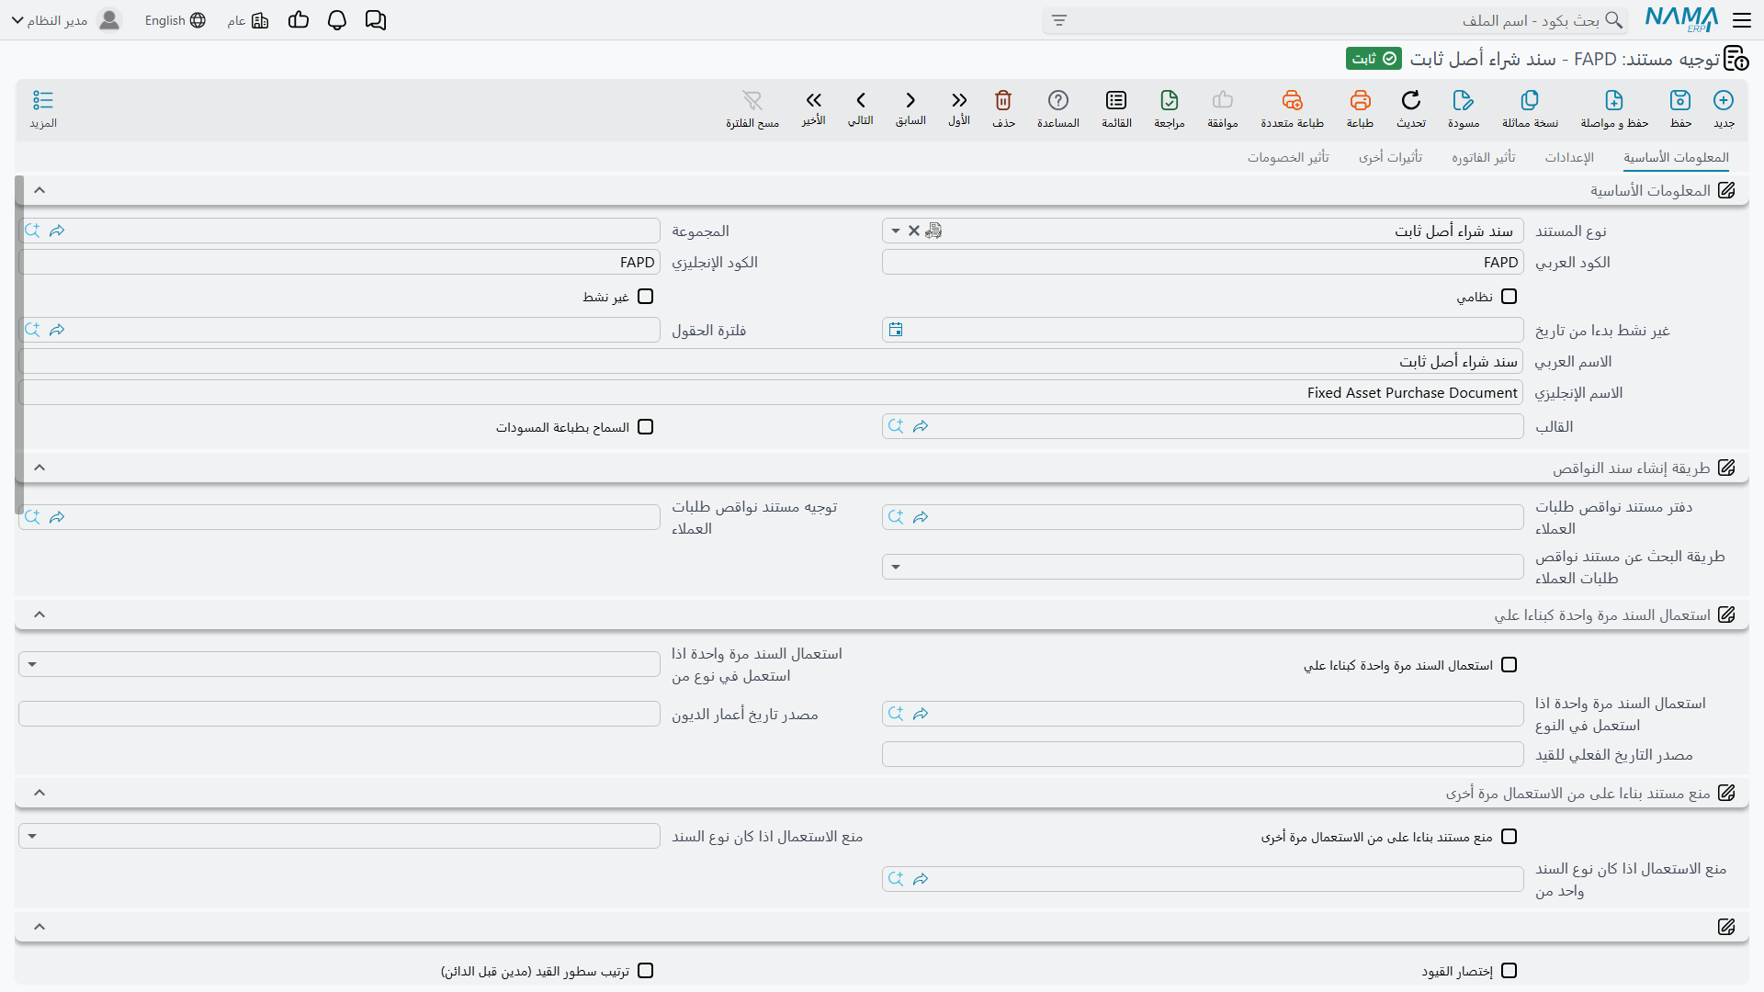Viewport: 1764px width, 992px height.
Task: Open the chat messages icon
Action: 375,20
